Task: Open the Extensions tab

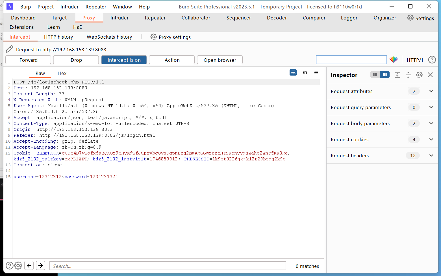Action: (x=22, y=27)
